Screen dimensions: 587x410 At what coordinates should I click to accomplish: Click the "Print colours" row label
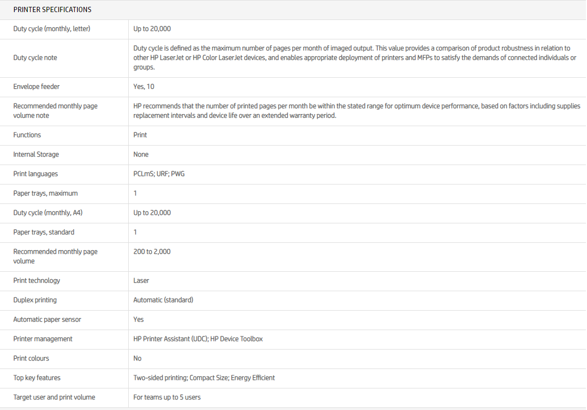click(x=31, y=358)
